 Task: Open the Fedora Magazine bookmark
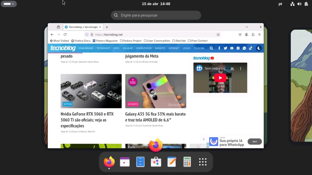pyautogui.click(x=105, y=41)
